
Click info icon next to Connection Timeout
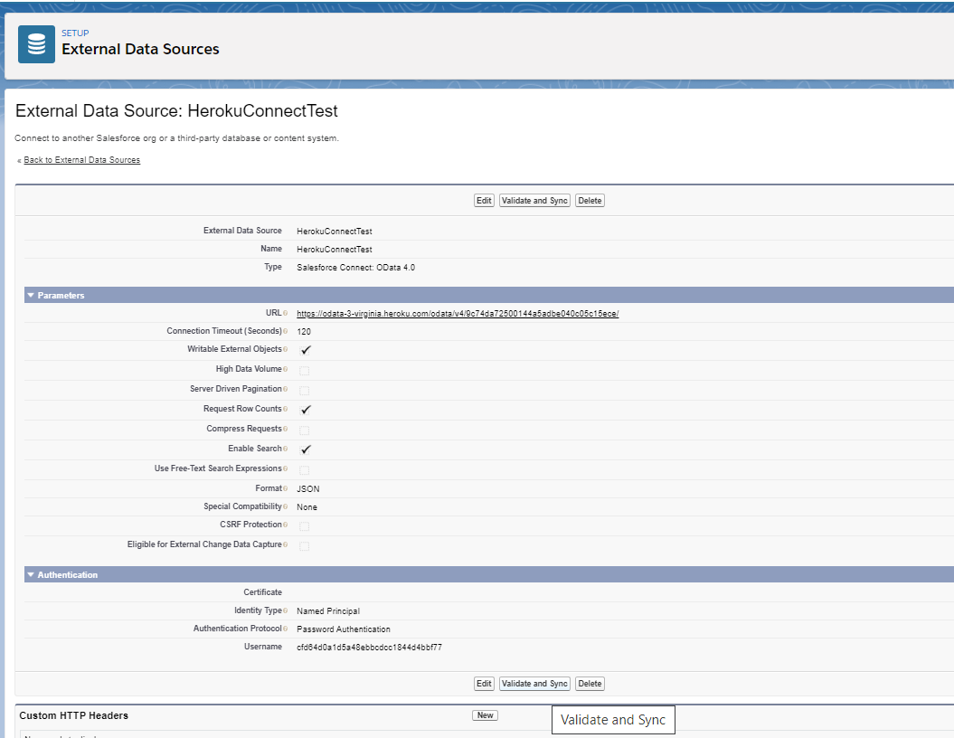pos(286,332)
